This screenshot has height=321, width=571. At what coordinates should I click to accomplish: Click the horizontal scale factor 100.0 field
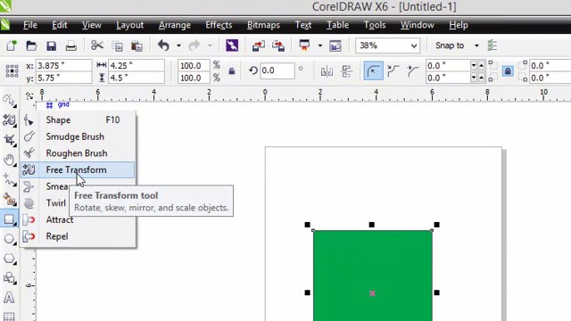click(194, 65)
